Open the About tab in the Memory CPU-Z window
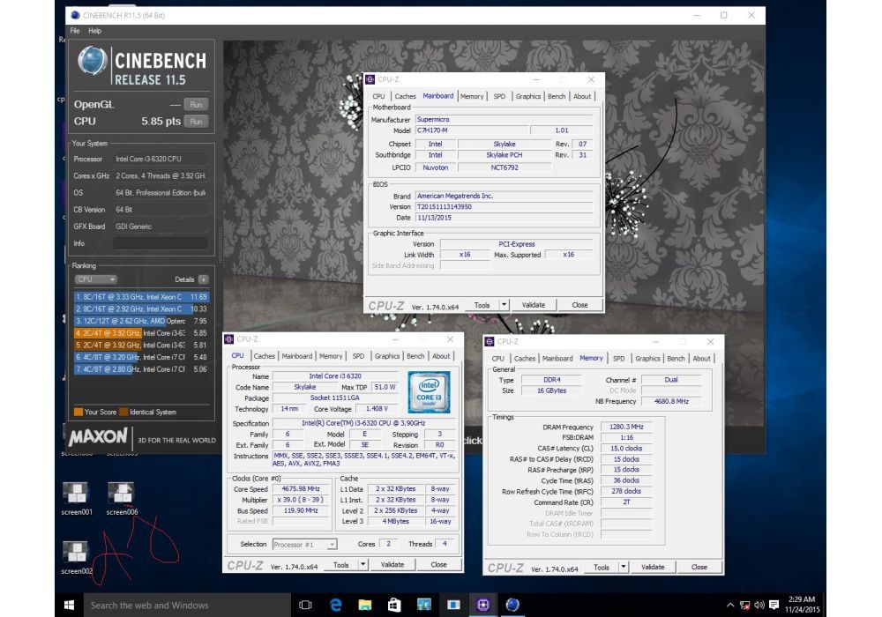 [x=701, y=358]
